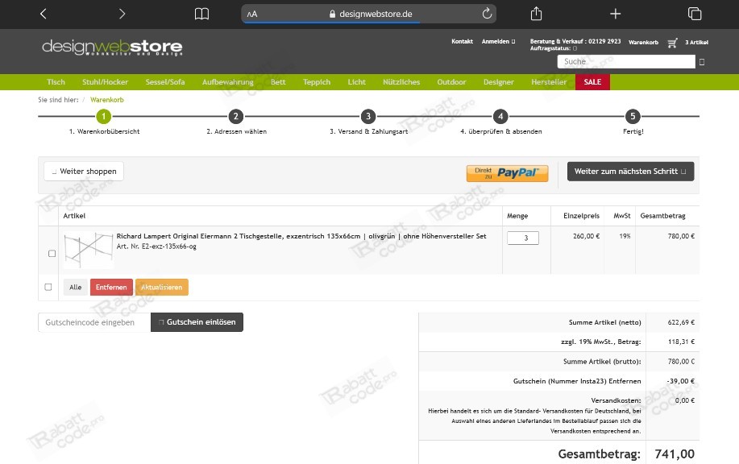
Task: Open the Bett menu category
Action: [278, 82]
